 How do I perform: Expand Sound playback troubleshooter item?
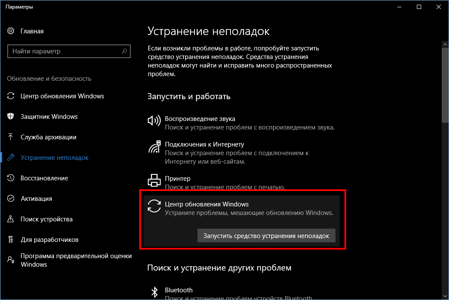coord(241,123)
